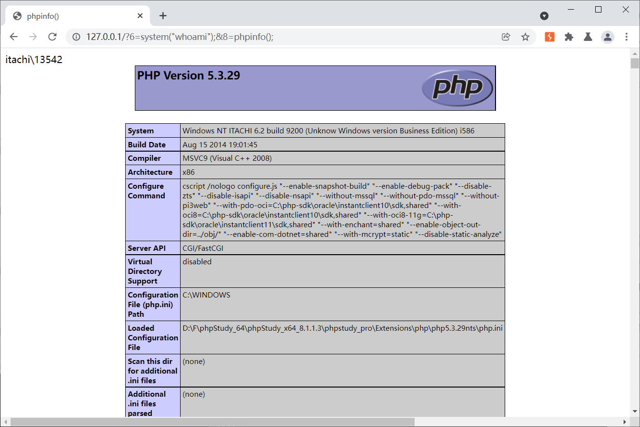Open the orange lightning extension icon
The height and width of the screenshot is (427, 640).
click(x=549, y=37)
